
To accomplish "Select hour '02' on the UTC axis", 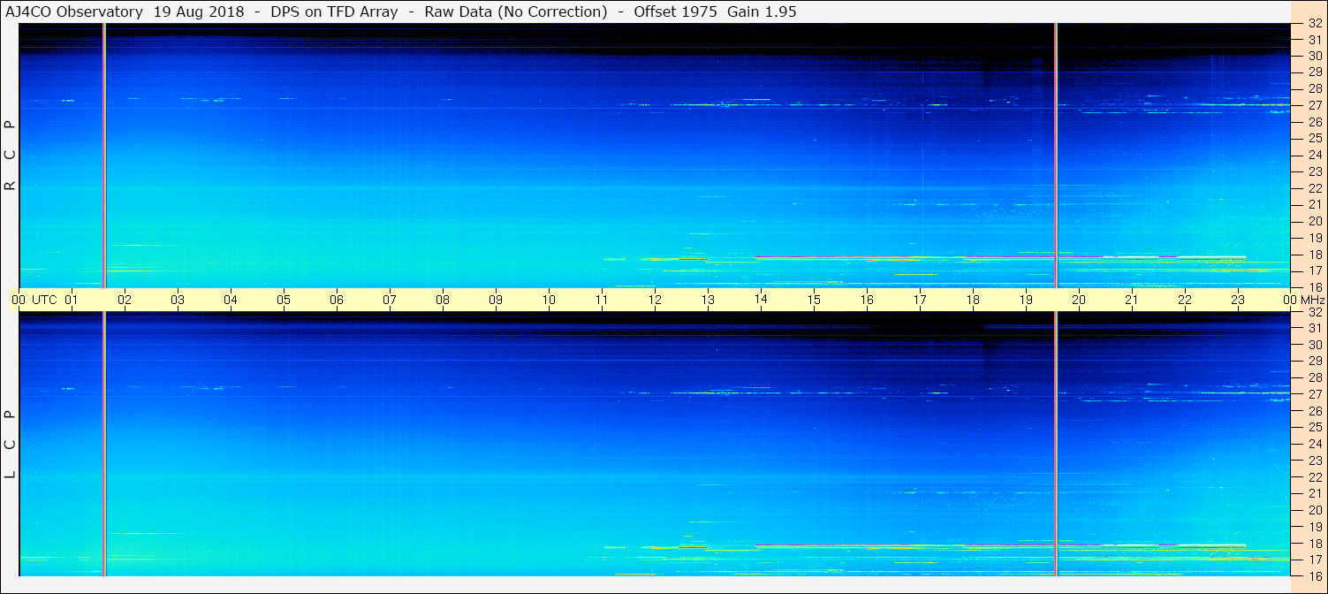I will click(125, 300).
